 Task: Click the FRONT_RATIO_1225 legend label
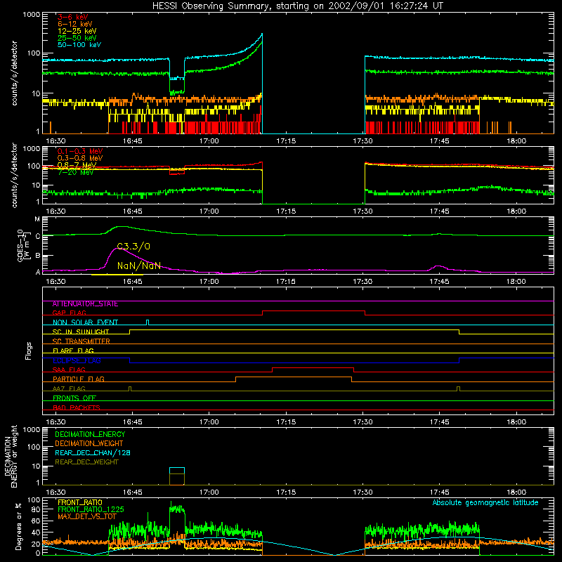(x=91, y=509)
